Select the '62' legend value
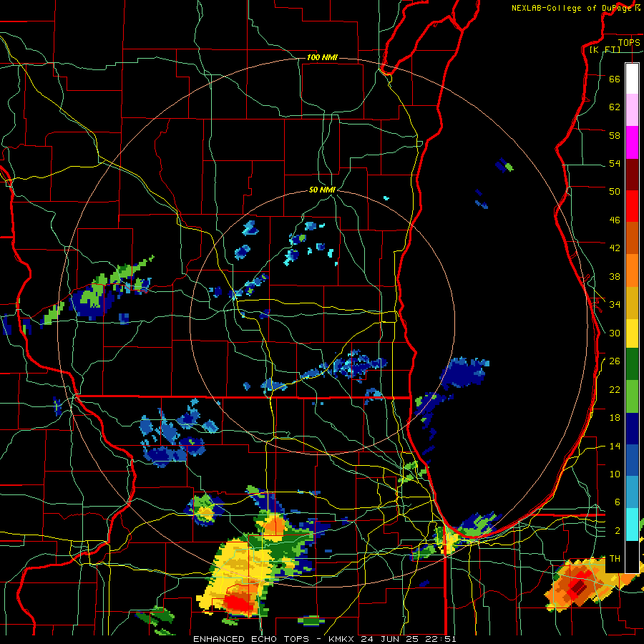The image size is (644, 644). tap(615, 107)
